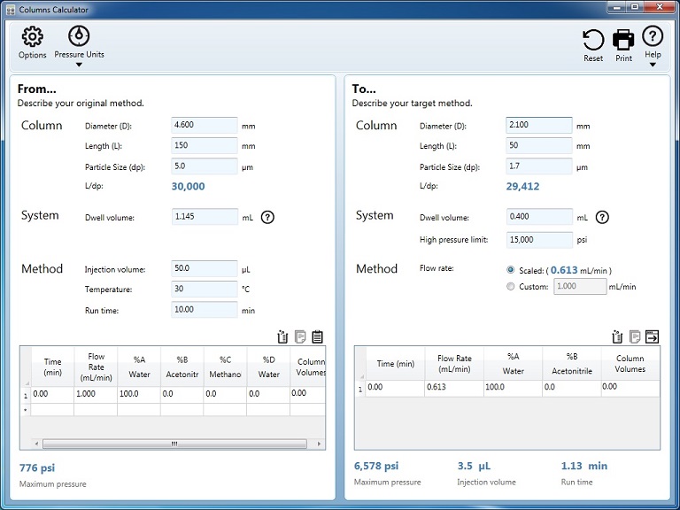680x510 pixels.
Task: Click the To Particle Size input field
Action: [539, 166]
